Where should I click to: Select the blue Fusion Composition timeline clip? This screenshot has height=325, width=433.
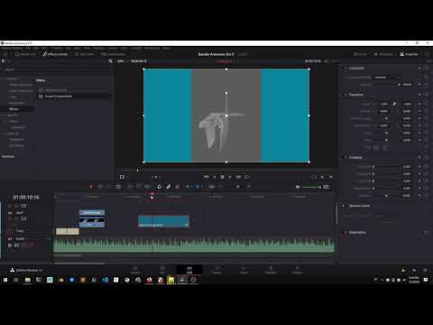coord(163,221)
